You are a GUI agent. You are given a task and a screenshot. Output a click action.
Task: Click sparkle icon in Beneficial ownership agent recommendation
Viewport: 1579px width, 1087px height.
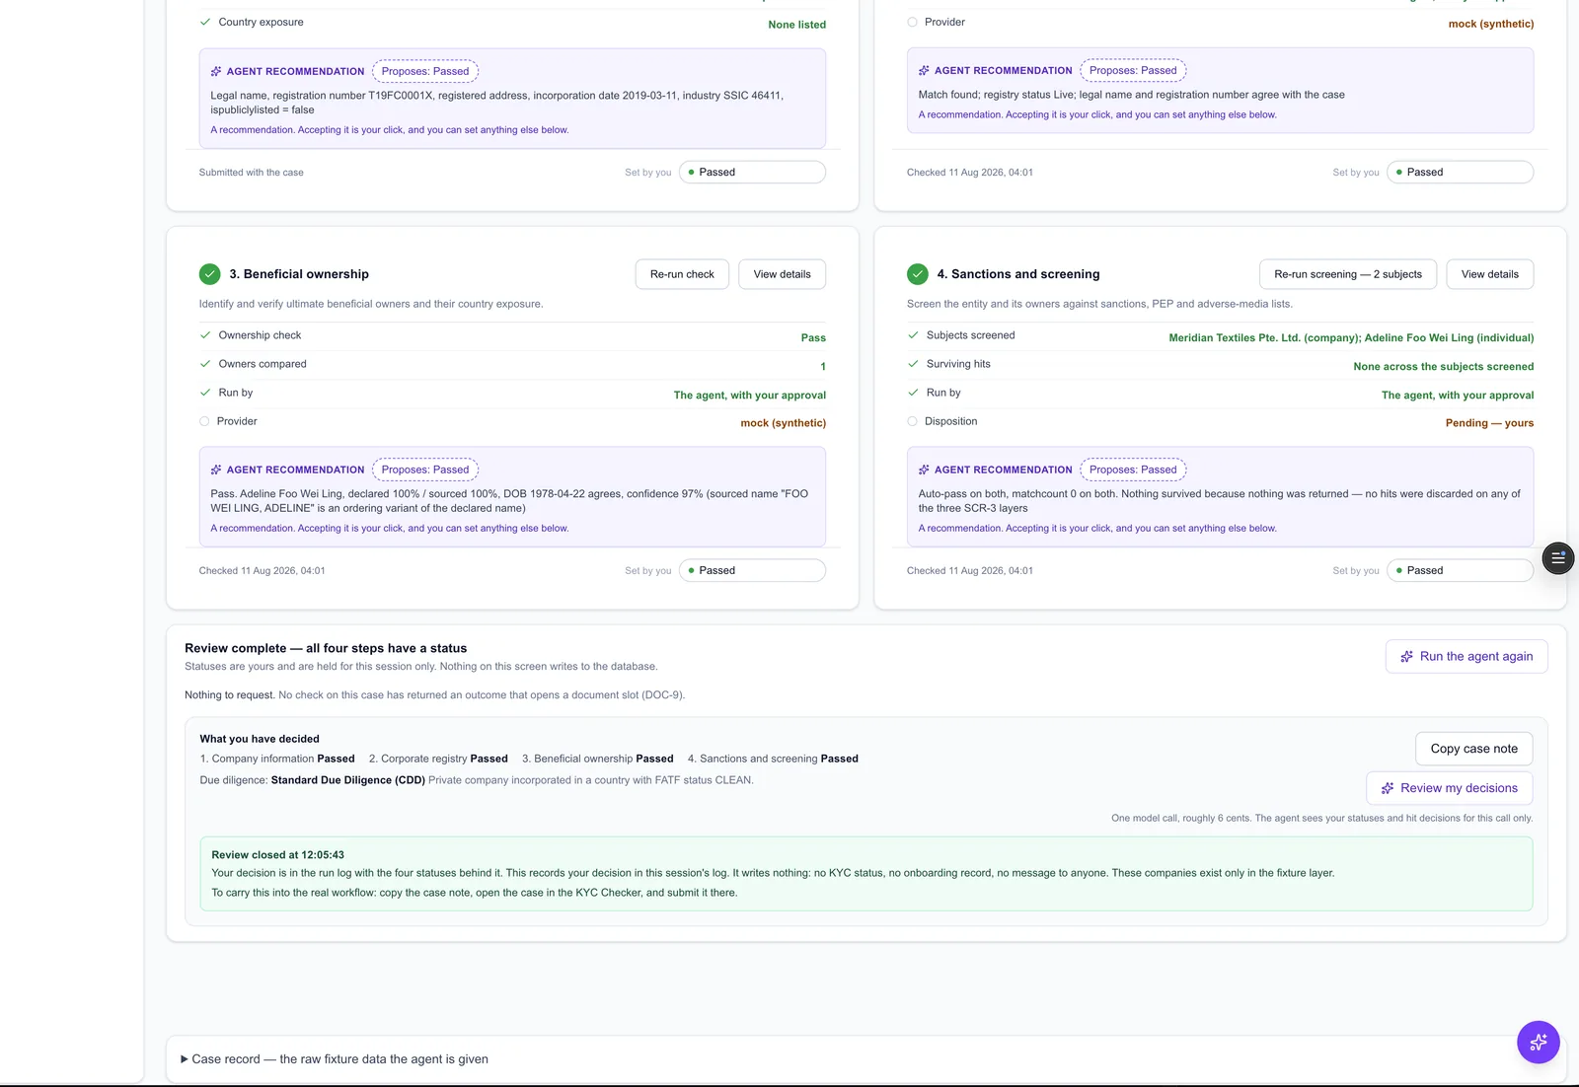pyautogui.click(x=216, y=470)
